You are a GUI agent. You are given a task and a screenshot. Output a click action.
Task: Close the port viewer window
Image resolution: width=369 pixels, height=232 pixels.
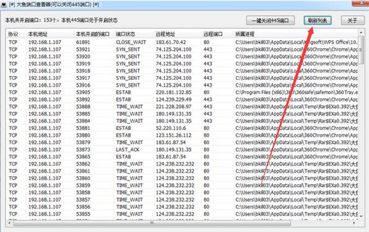click(361, 3)
